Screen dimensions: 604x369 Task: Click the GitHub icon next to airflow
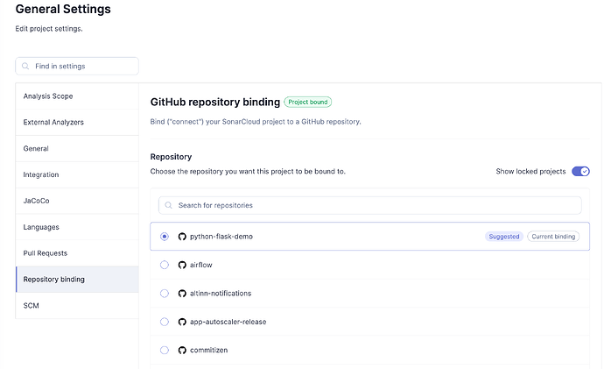tap(182, 265)
